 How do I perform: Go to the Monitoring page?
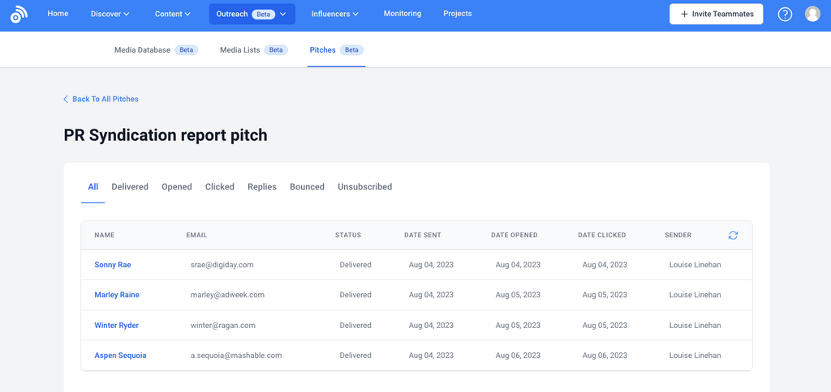402,14
